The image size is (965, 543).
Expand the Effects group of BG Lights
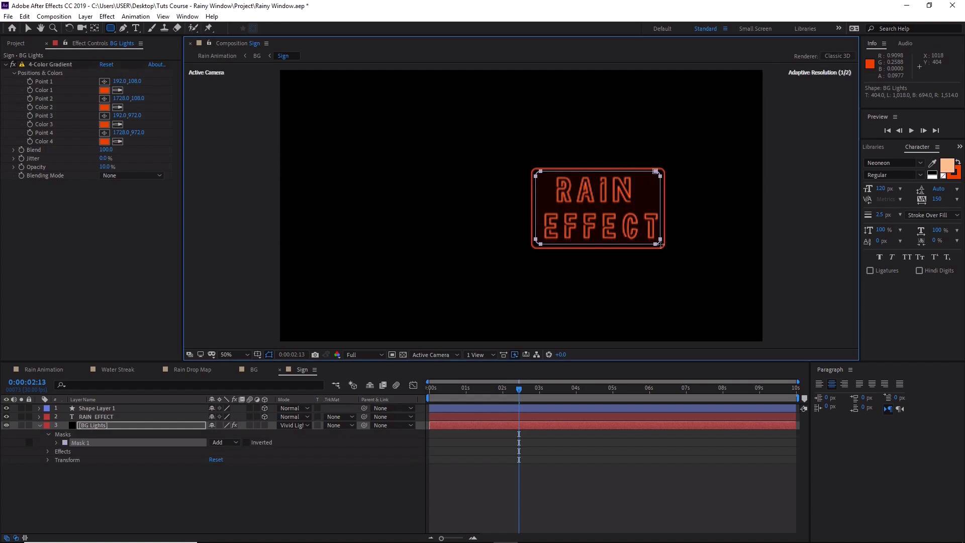48,452
